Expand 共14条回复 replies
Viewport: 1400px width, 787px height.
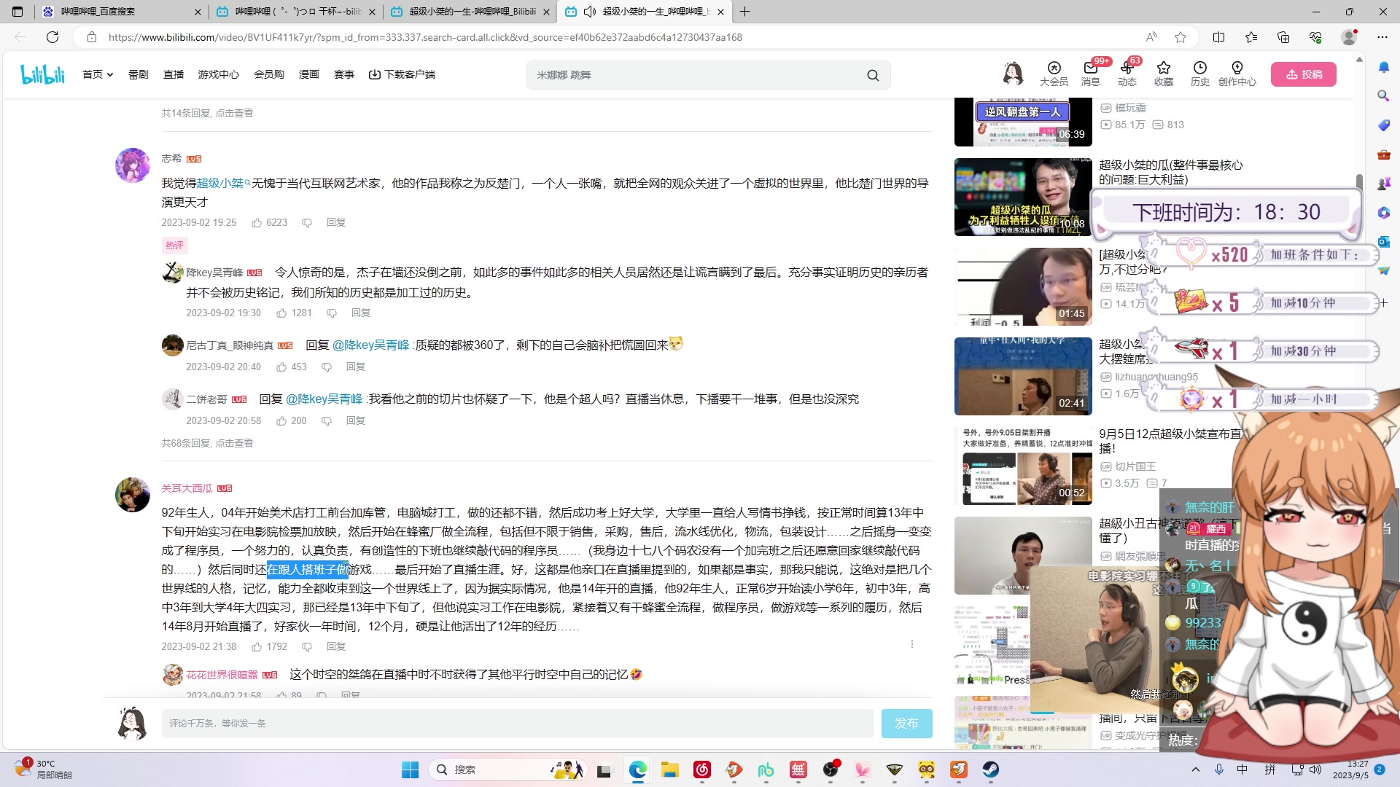coord(207,113)
